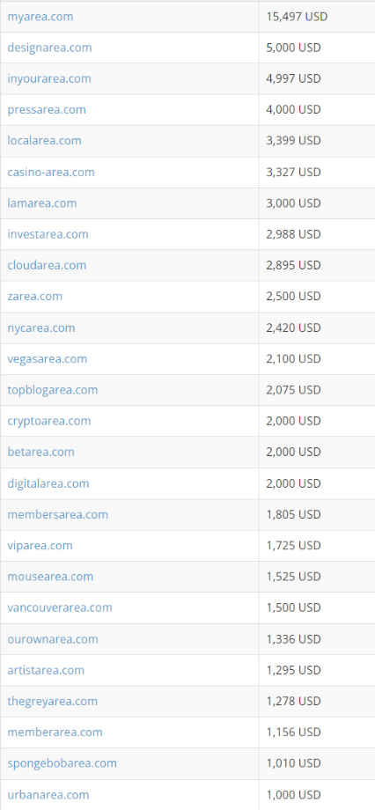Open cloudarea.com listing

(x=47, y=265)
